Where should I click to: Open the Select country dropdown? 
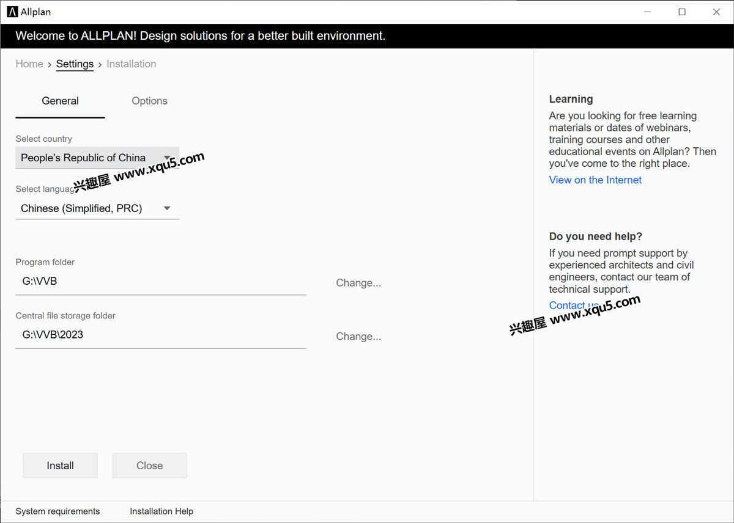tap(97, 158)
